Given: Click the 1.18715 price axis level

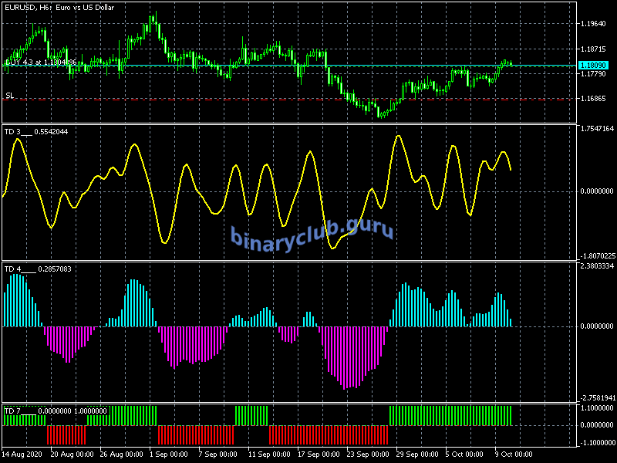Looking at the screenshot, I should (x=596, y=49).
